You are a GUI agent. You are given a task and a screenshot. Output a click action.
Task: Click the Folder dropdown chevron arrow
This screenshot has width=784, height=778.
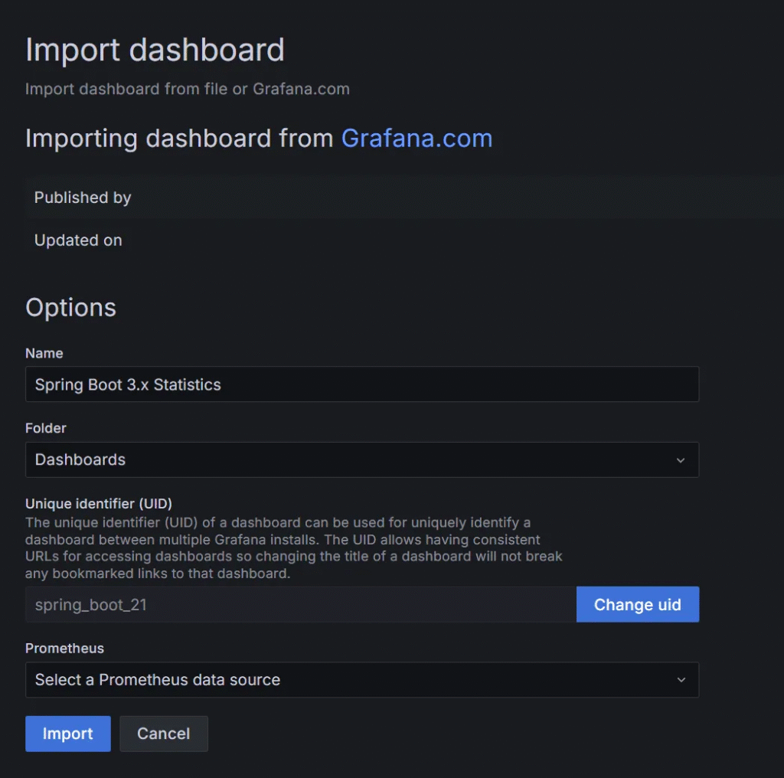[681, 460]
